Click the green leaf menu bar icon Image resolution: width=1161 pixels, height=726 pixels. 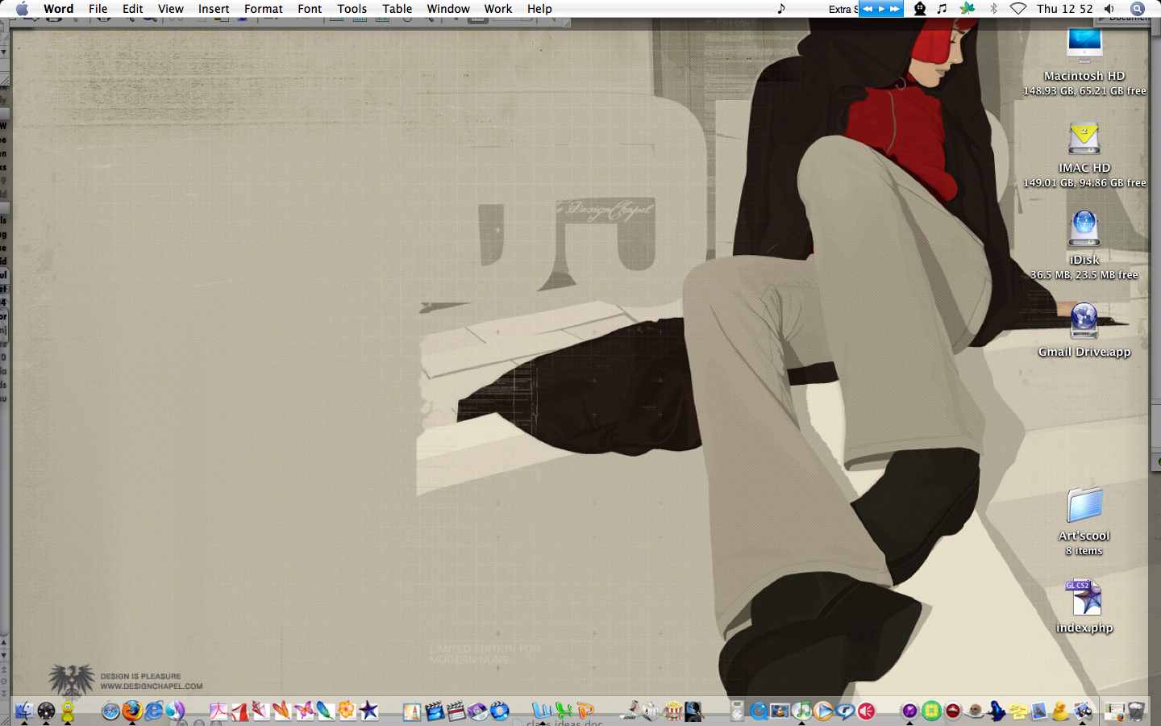(x=967, y=9)
